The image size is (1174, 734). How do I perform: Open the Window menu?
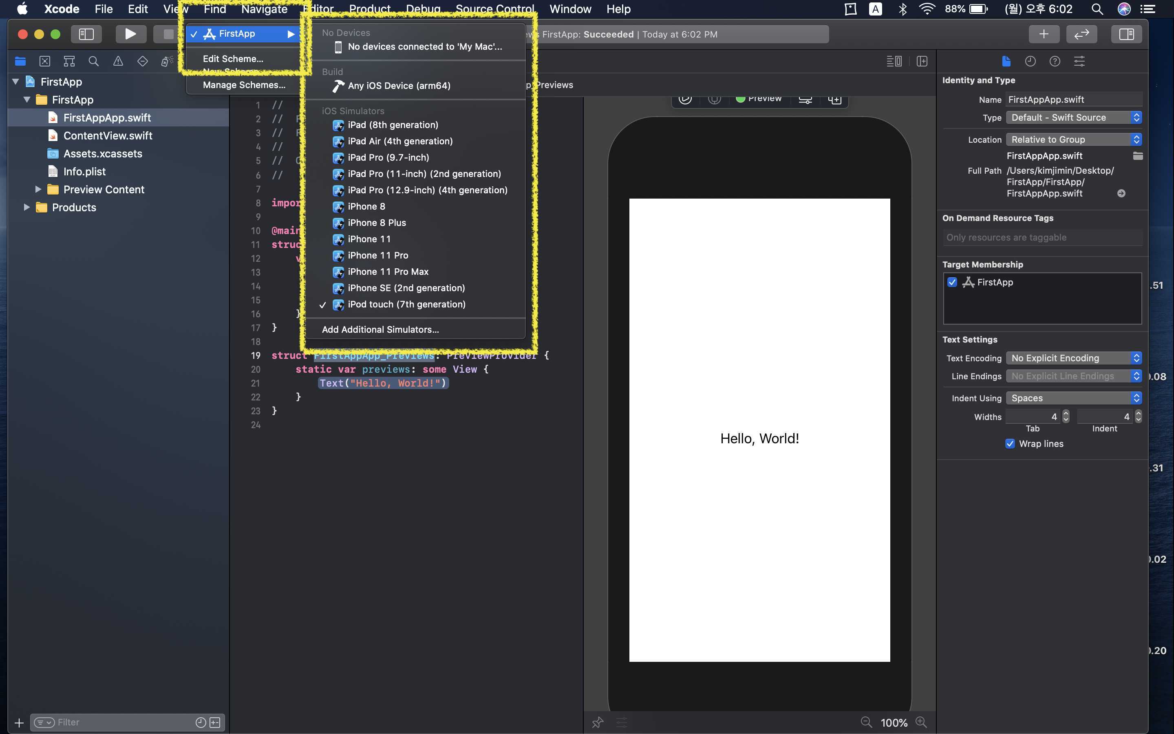(x=570, y=9)
